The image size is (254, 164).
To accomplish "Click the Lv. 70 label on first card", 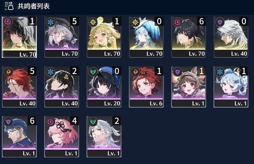I will point(28,54).
